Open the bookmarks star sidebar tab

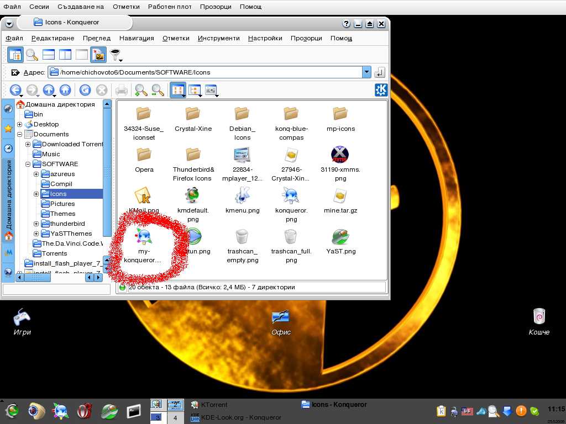(x=8, y=128)
